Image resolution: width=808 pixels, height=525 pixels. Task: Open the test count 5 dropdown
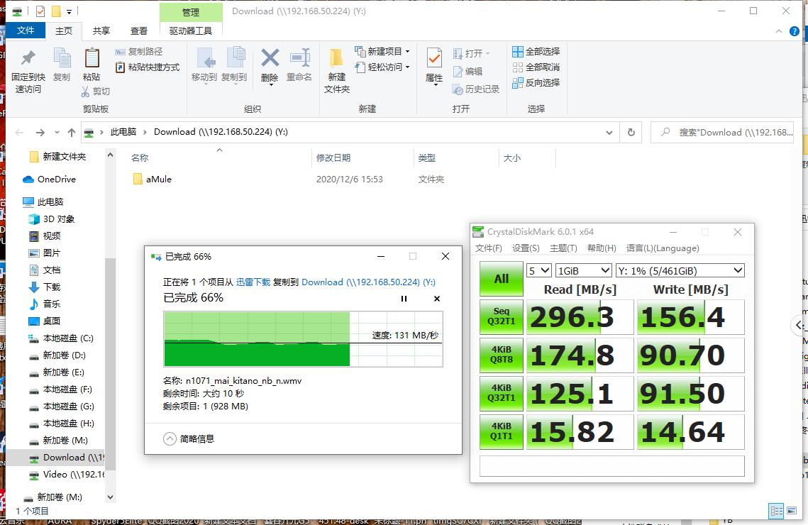point(538,270)
